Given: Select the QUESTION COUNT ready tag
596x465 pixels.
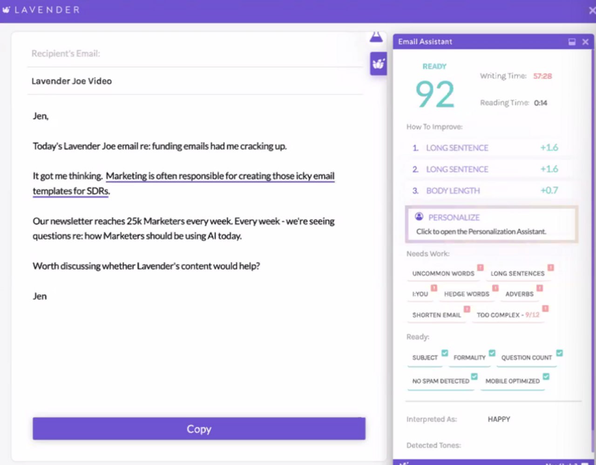Looking at the screenshot, I should (526, 358).
